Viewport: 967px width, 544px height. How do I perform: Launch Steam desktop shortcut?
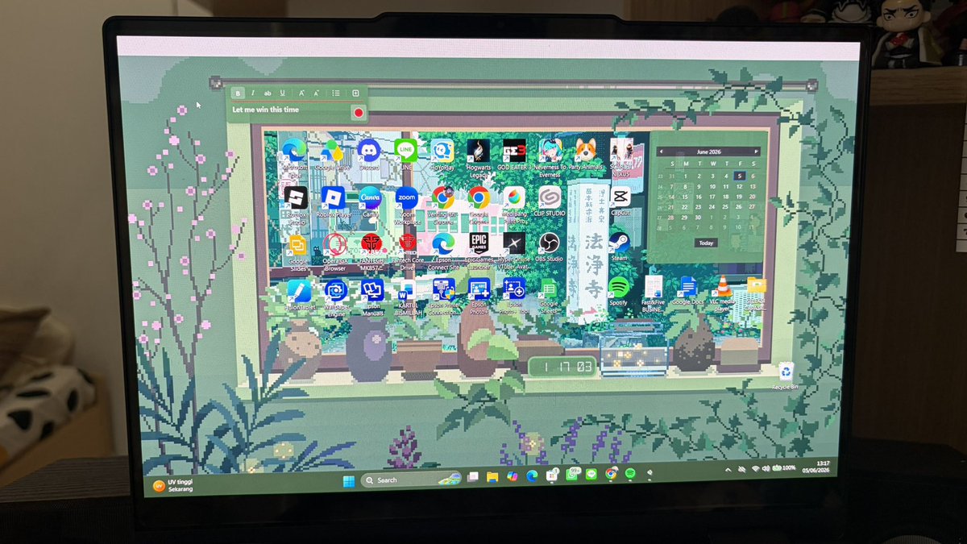[619, 246]
